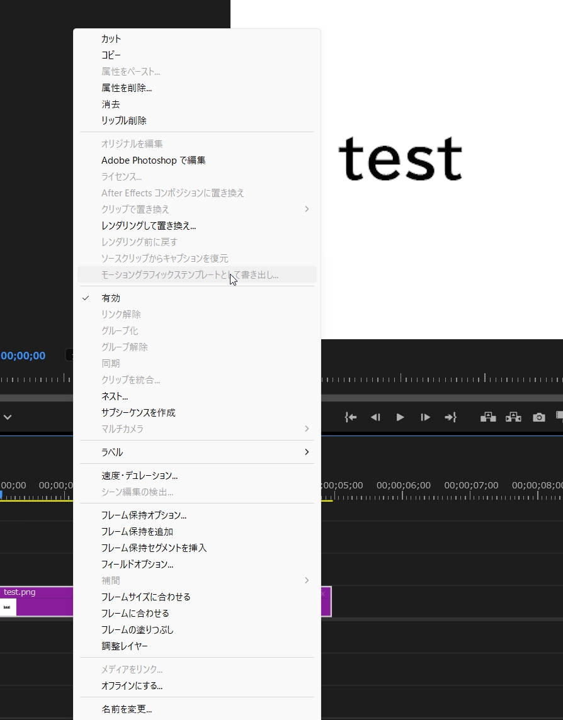Click the Export Frame camera icon
This screenshot has width=563, height=720.
click(x=538, y=417)
